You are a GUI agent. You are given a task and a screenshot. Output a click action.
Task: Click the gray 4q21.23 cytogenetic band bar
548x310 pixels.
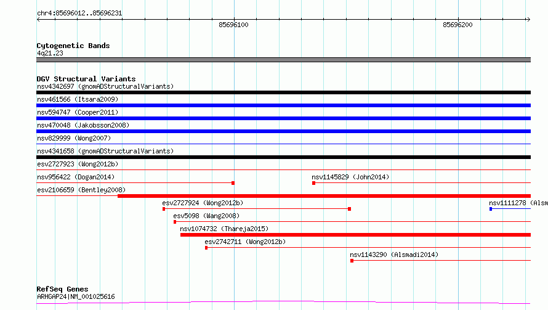click(283, 60)
